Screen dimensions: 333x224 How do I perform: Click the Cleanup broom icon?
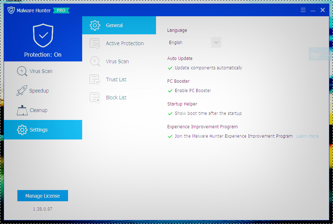22,110
